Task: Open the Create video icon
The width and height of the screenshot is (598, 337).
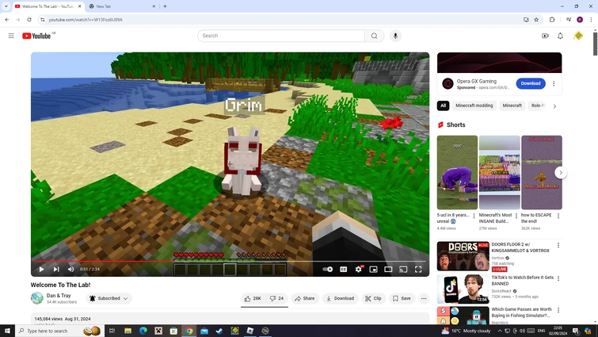Action: 545,36
